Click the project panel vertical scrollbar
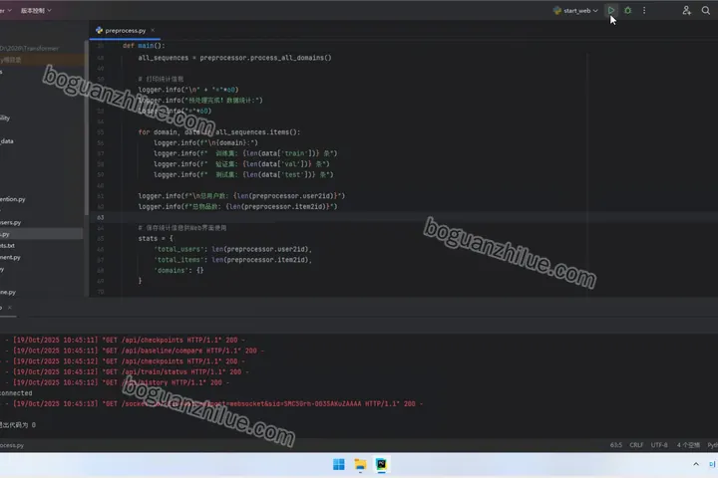Image resolution: width=718 pixels, height=478 pixels. pyautogui.click(x=86, y=128)
